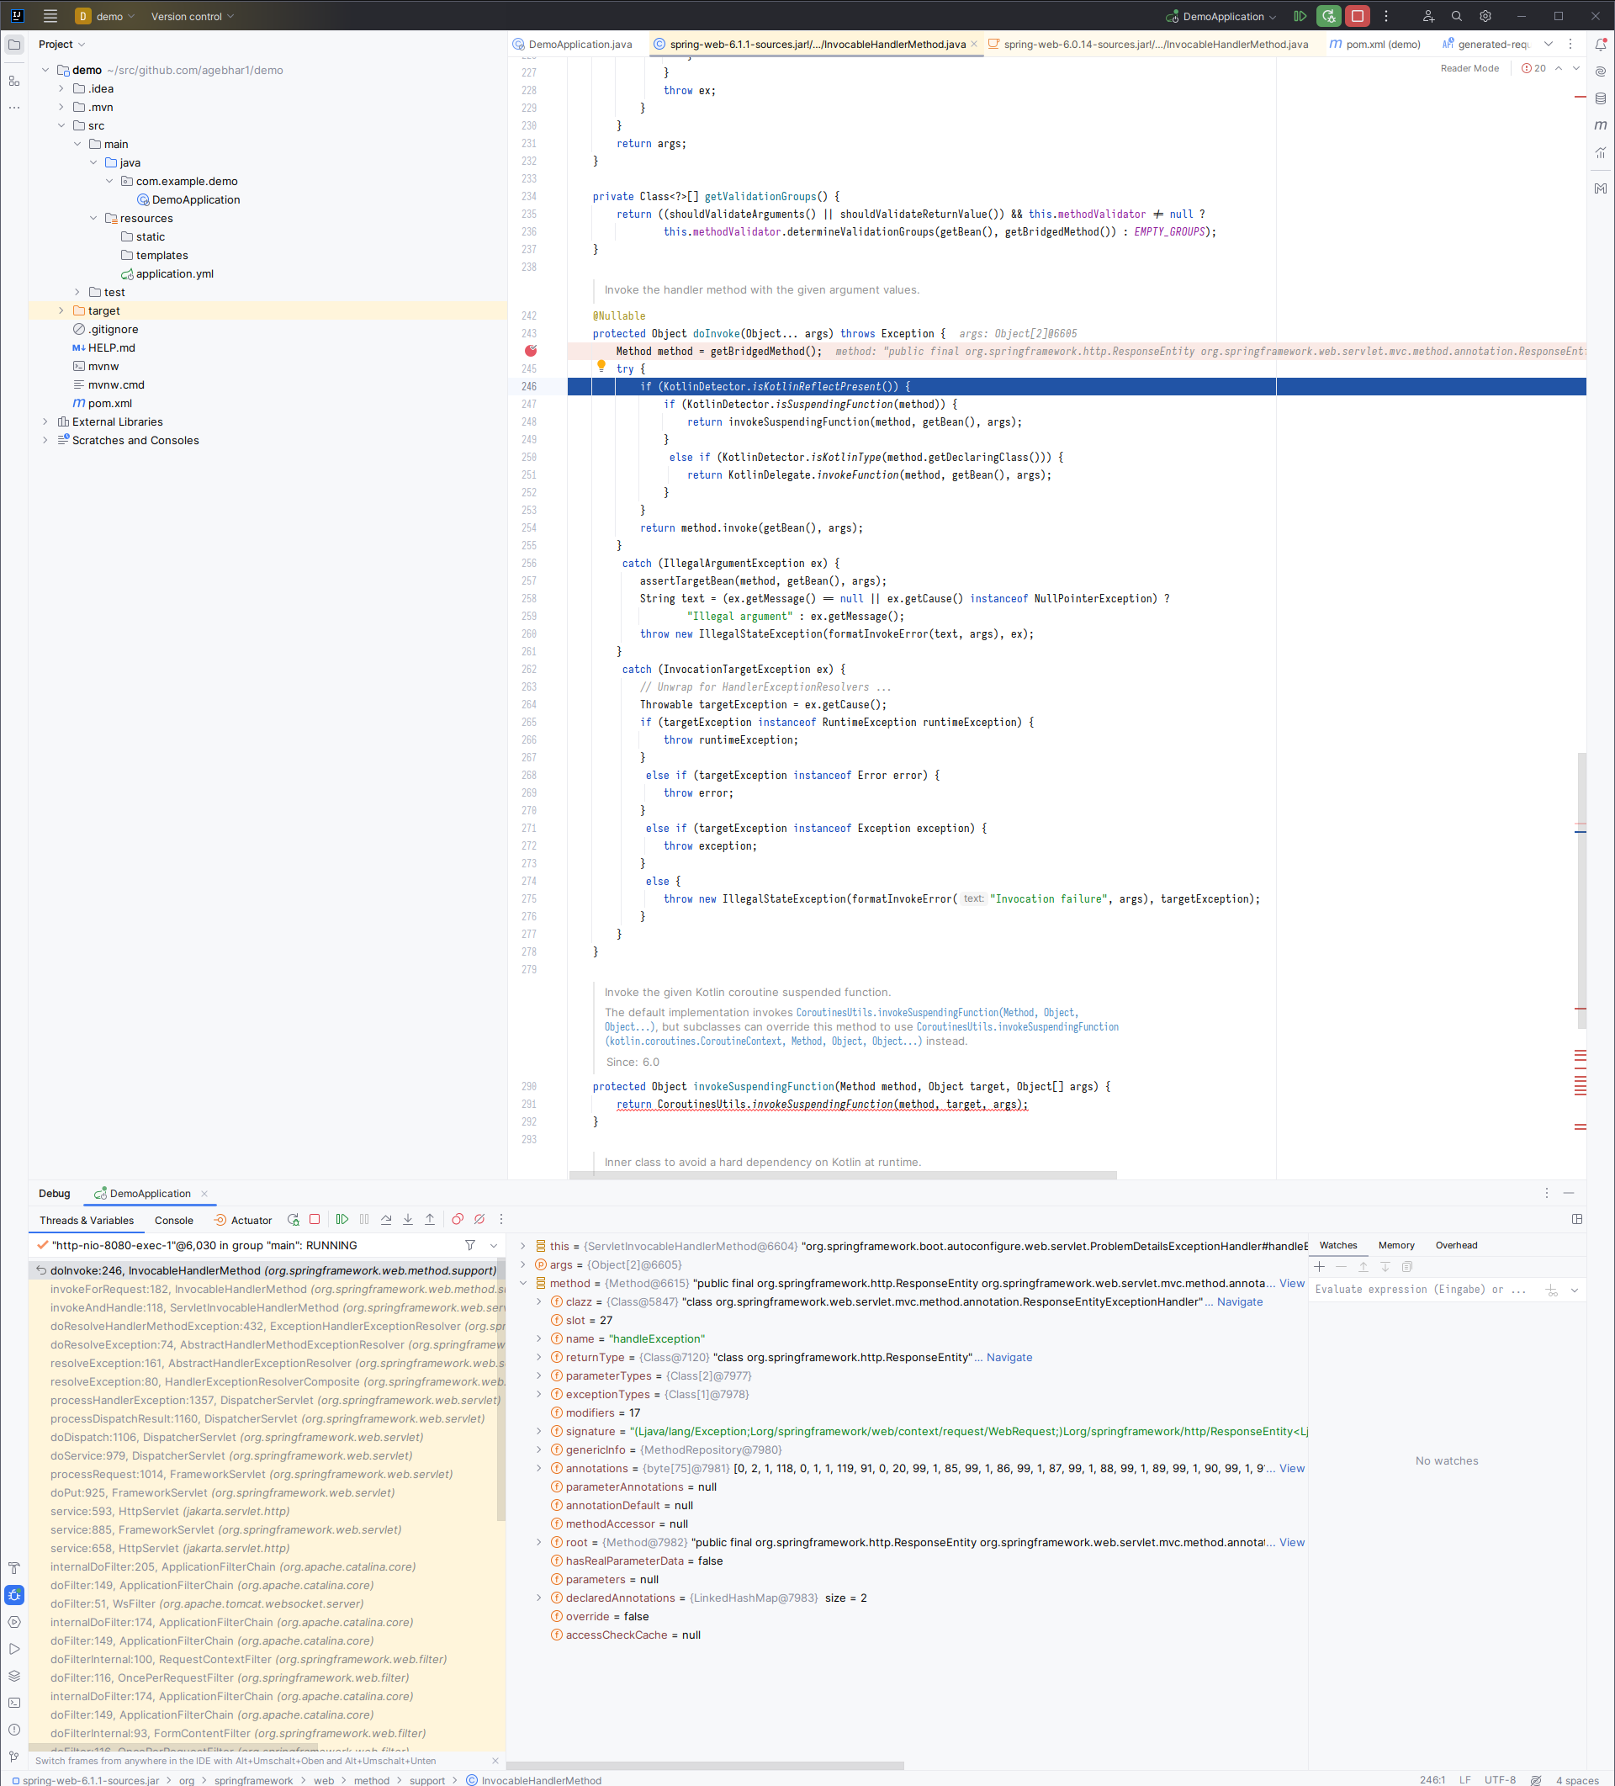Toggle Reader Mode in editor
This screenshot has height=1786, width=1615.
[1469, 68]
